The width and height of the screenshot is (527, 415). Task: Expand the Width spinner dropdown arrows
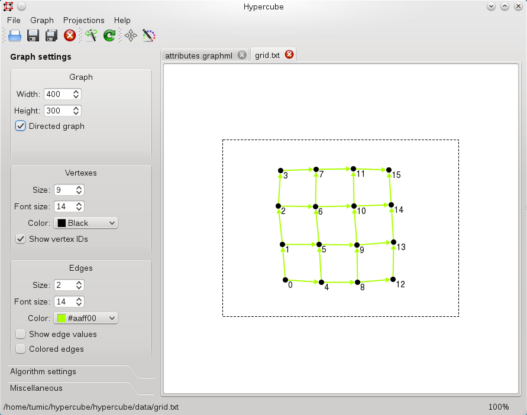click(77, 94)
